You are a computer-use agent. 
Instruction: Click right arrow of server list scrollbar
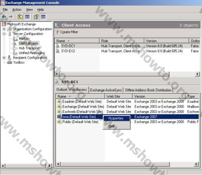click(x=197, y=74)
